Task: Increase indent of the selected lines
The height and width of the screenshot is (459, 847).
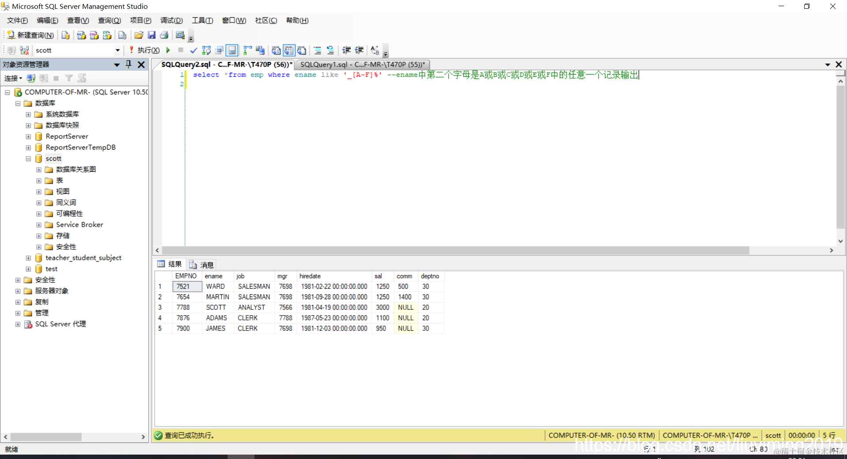Action: (x=359, y=50)
